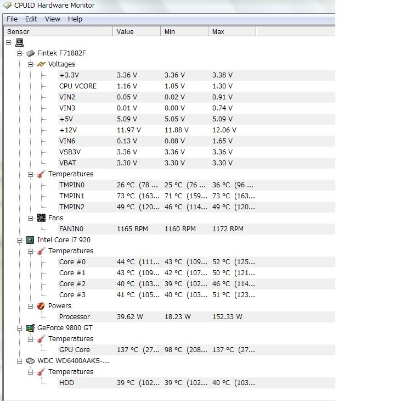Collapse the WDC WD6400AAKS node
The height and width of the screenshot is (401, 395).
pyautogui.click(x=19, y=361)
